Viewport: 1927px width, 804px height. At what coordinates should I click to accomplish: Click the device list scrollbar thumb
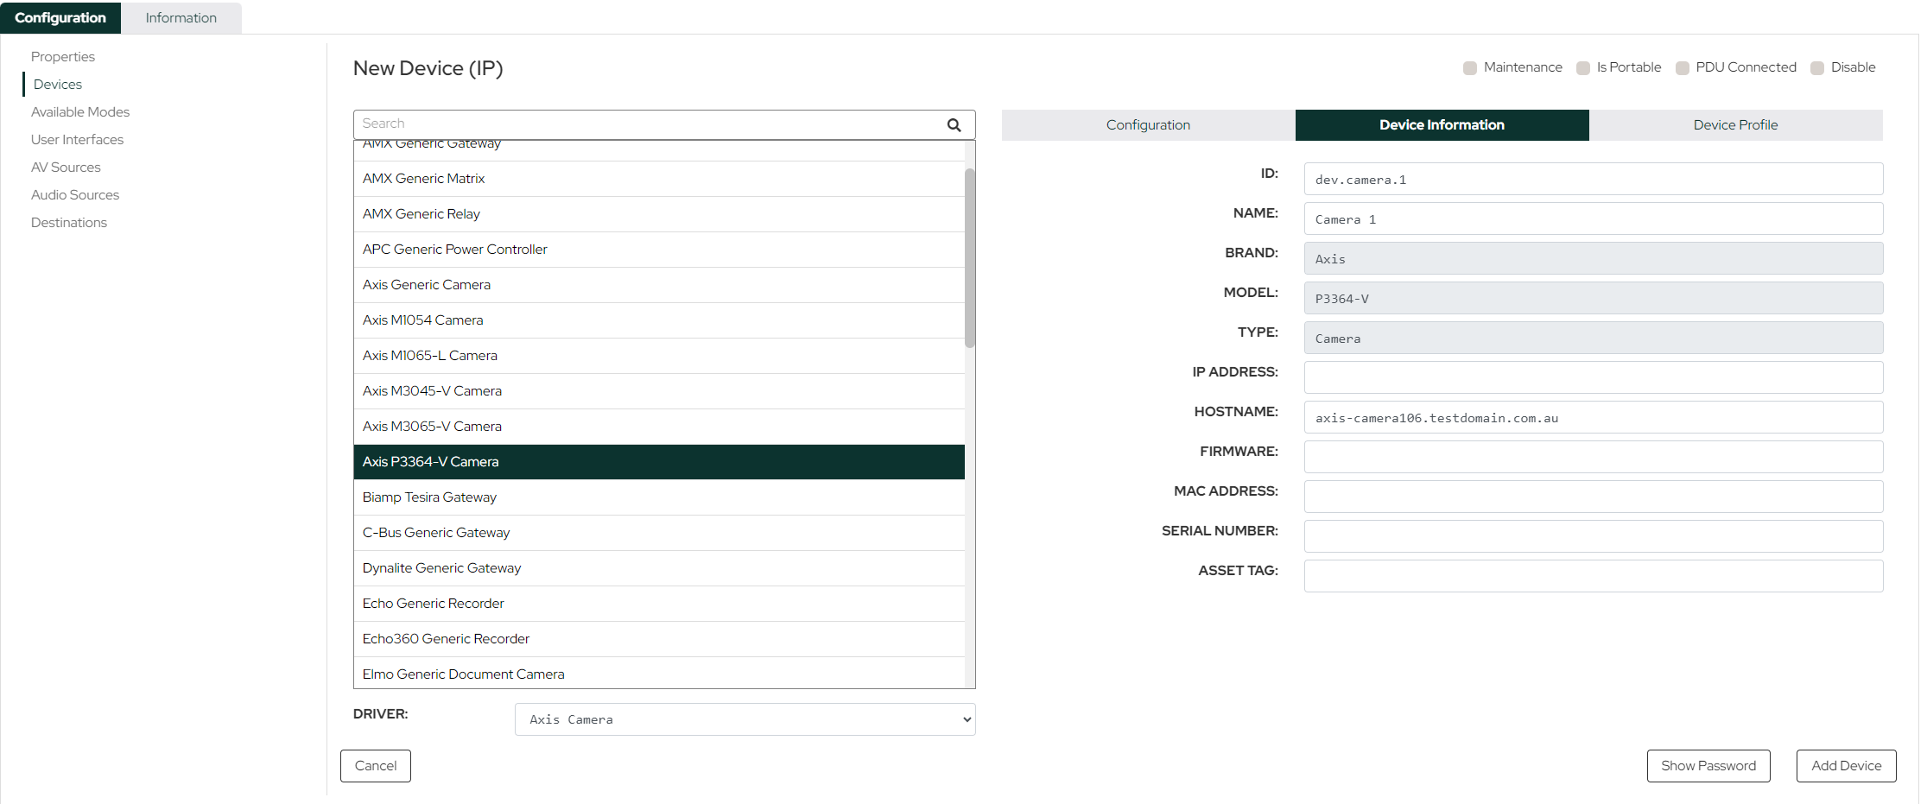click(x=970, y=257)
